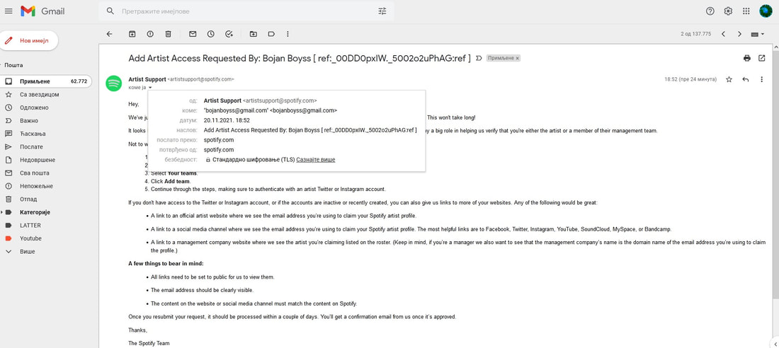Click the Spotify sender avatar

click(114, 83)
